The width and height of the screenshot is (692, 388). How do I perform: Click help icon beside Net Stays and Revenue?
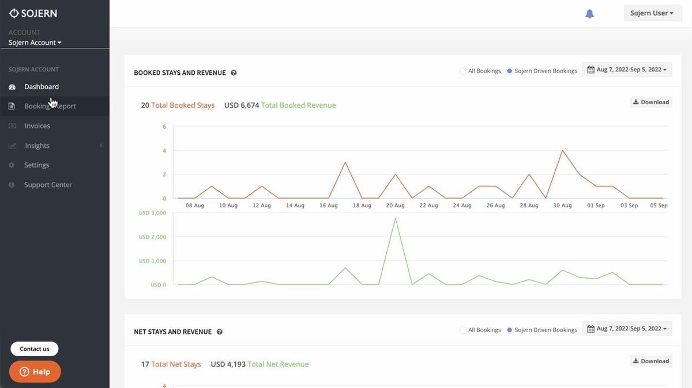point(220,332)
